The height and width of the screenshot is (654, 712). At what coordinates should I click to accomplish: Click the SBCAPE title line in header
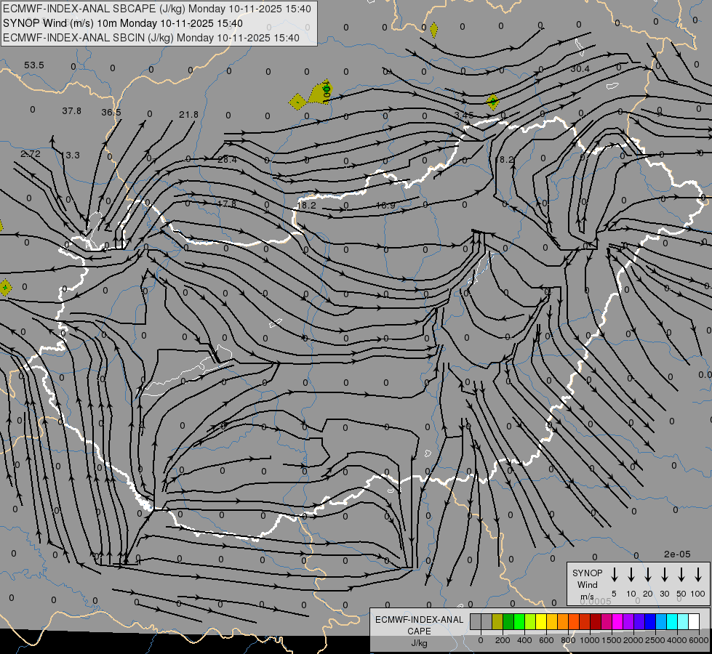pos(157,9)
